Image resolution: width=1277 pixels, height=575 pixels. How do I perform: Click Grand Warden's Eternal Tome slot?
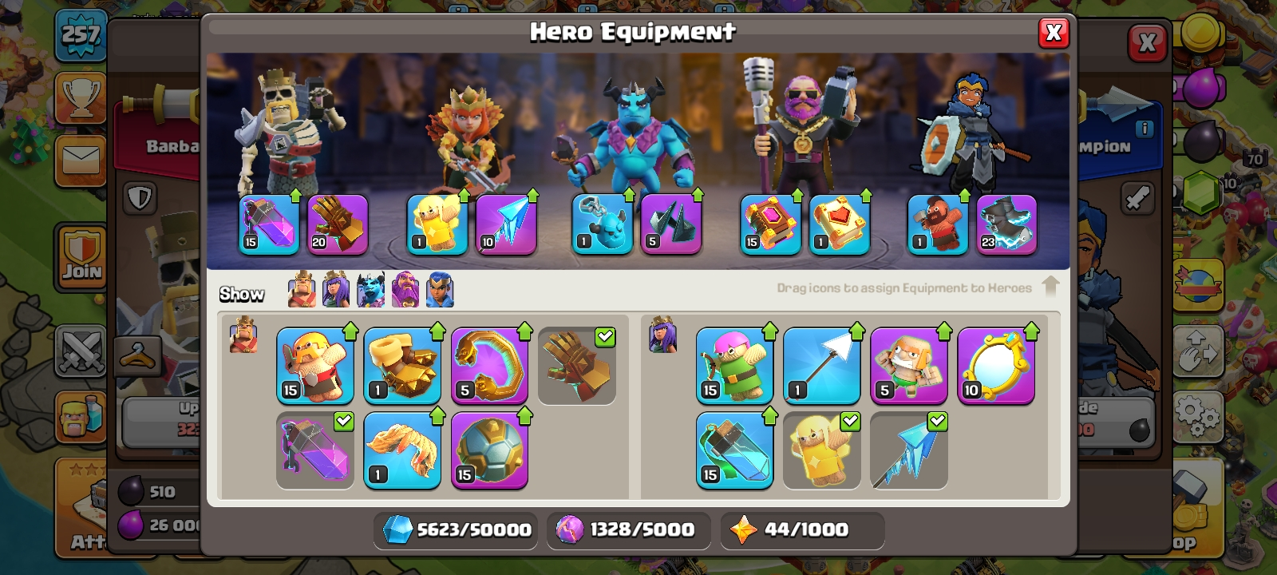[x=770, y=224]
